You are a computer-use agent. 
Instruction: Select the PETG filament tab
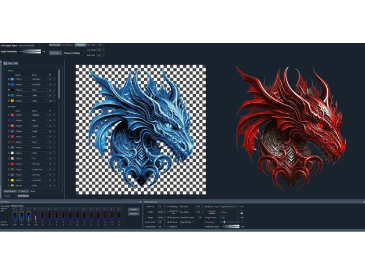(x=16, y=63)
